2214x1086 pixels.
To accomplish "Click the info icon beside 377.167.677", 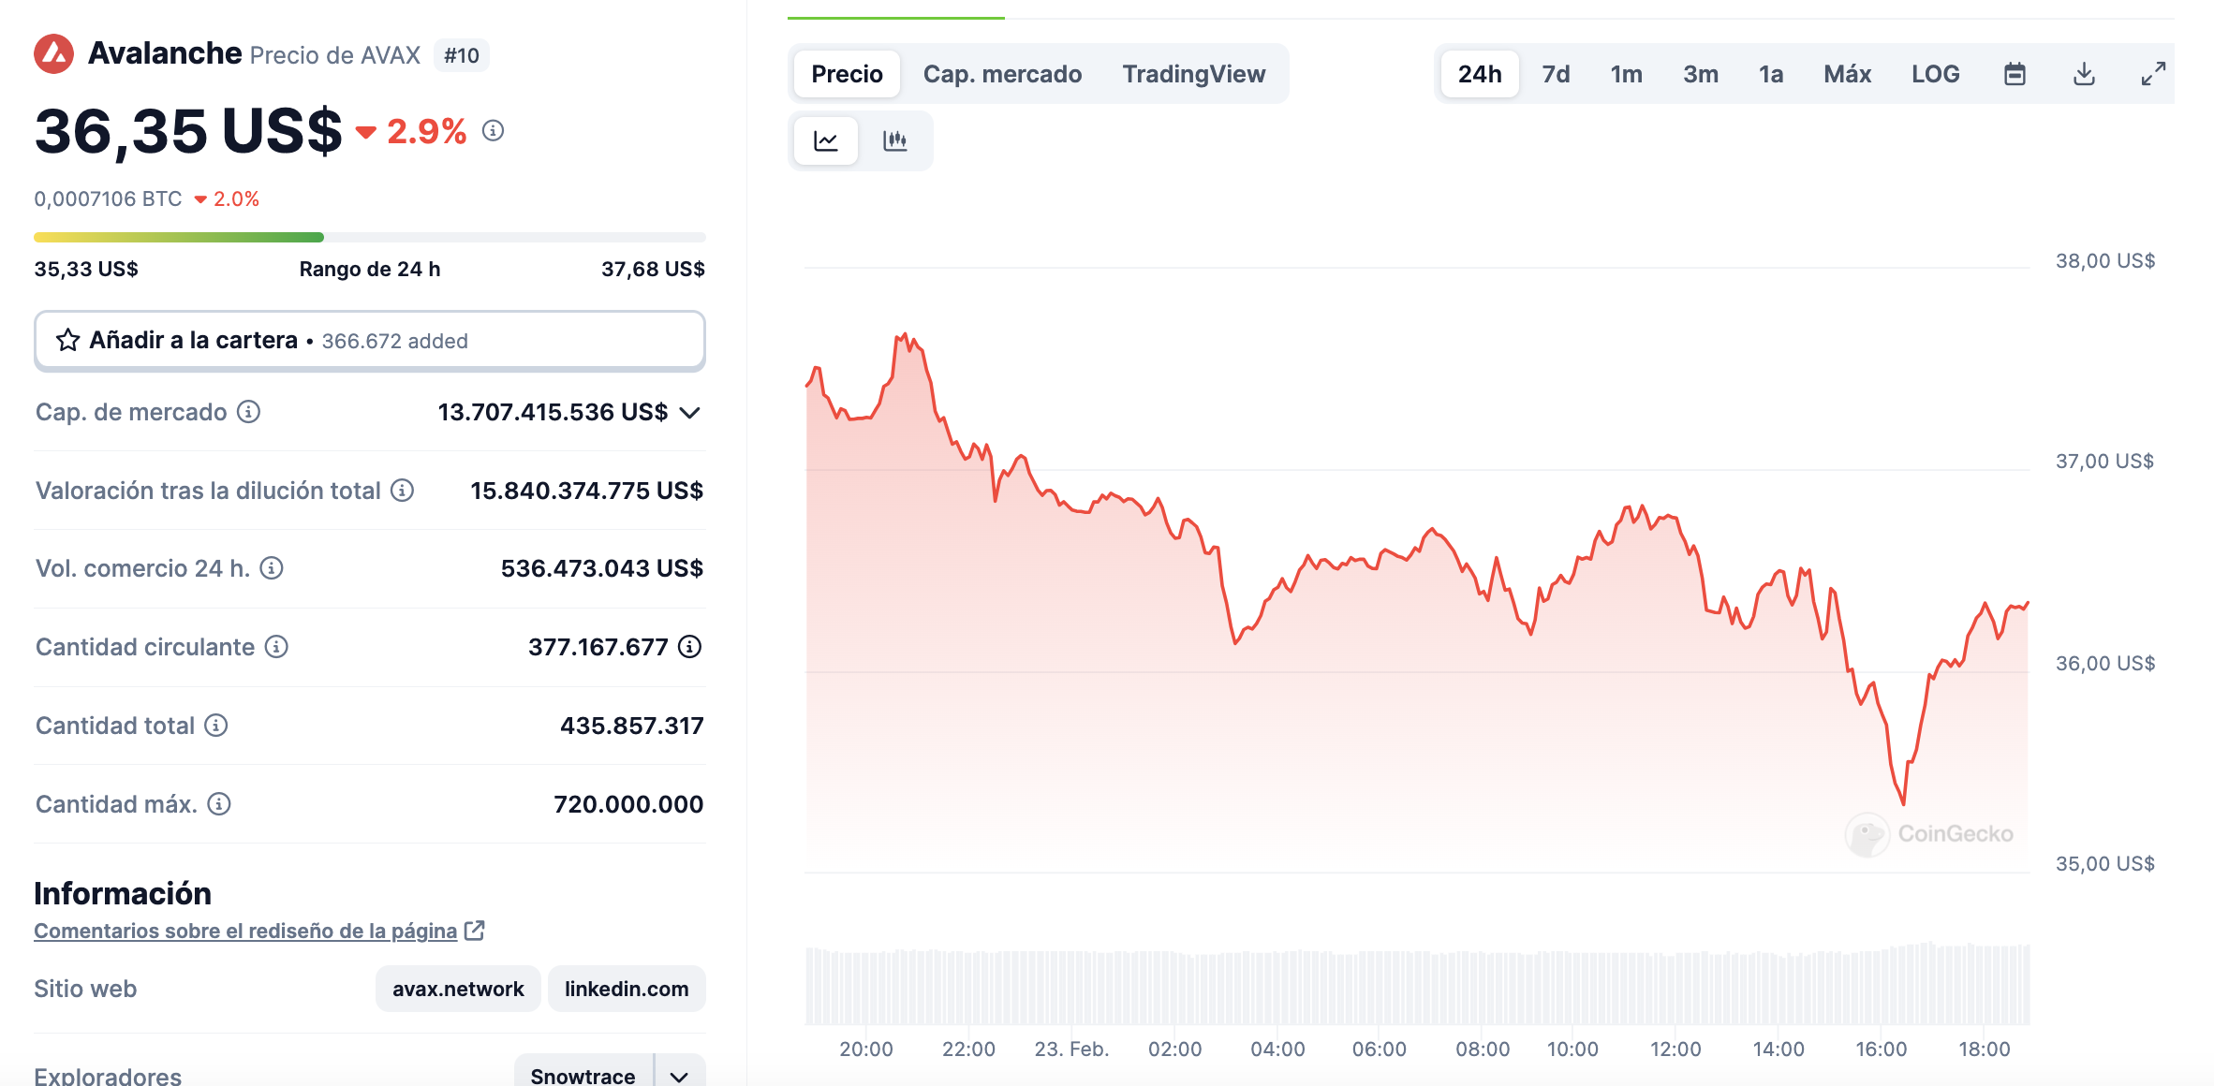I will pyautogui.click(x=690, y=647).
